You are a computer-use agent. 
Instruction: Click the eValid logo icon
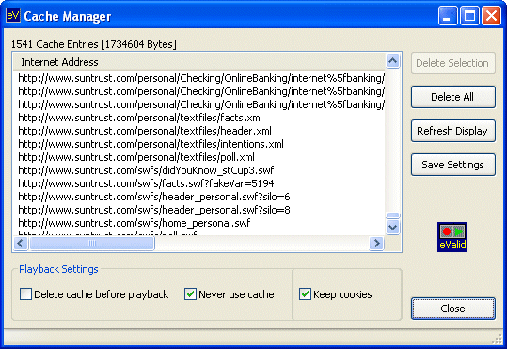coord(452,237)
